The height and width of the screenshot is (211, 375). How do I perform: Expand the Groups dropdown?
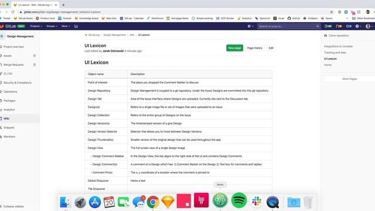tap(52, 26)
